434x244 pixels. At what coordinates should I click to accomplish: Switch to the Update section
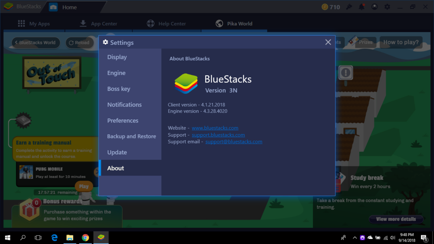(x=117, y=152)
